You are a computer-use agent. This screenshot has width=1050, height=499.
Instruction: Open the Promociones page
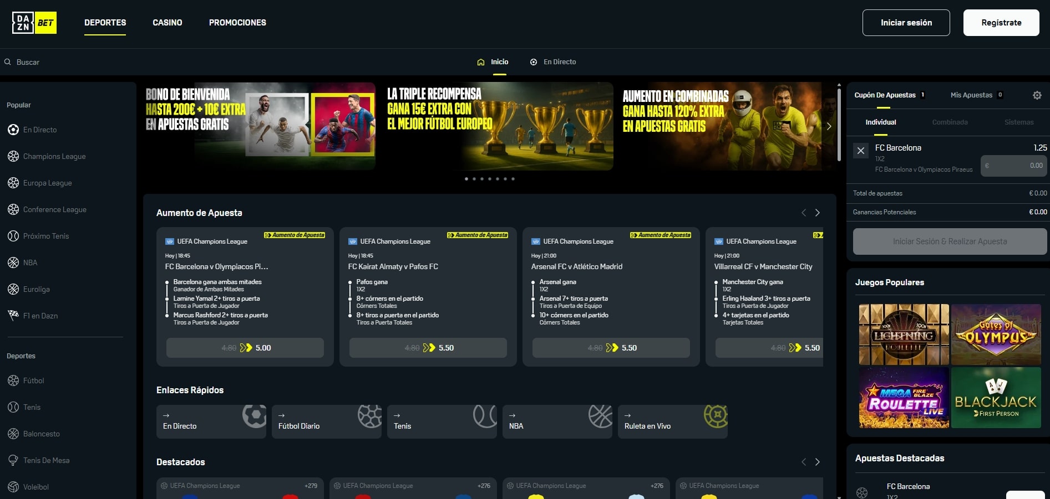(237, 23)
